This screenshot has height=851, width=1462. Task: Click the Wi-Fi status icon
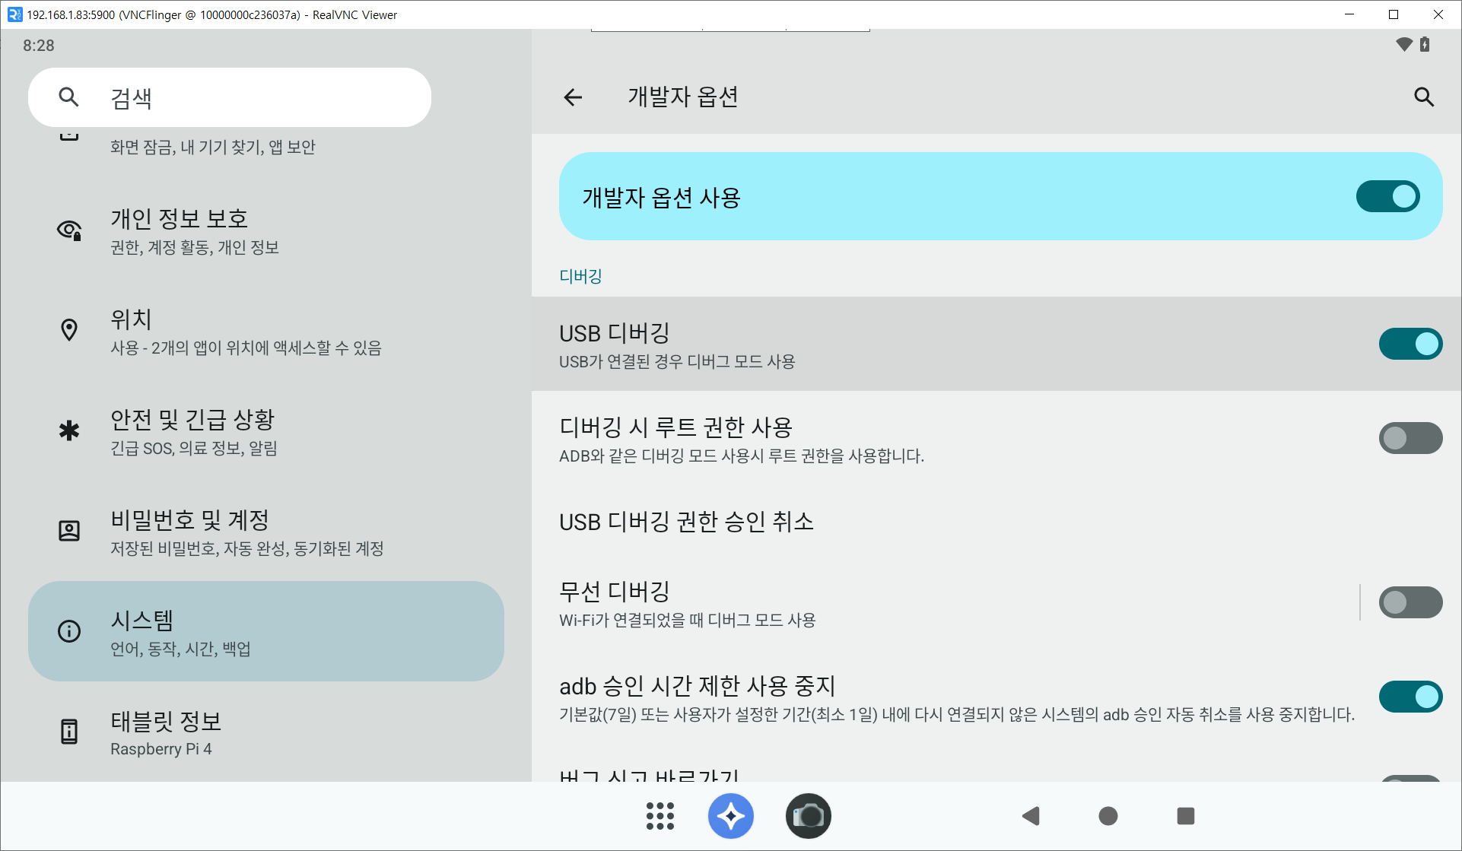pyautogui.click(x=1403, y=45)
